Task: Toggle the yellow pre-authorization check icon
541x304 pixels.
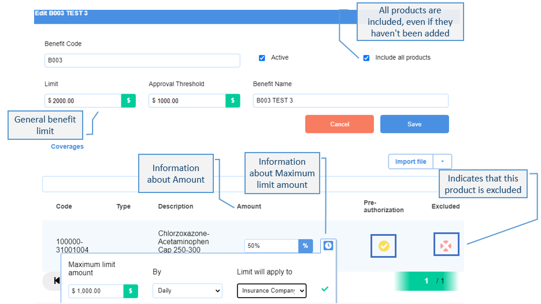Action: pos(384,246)
